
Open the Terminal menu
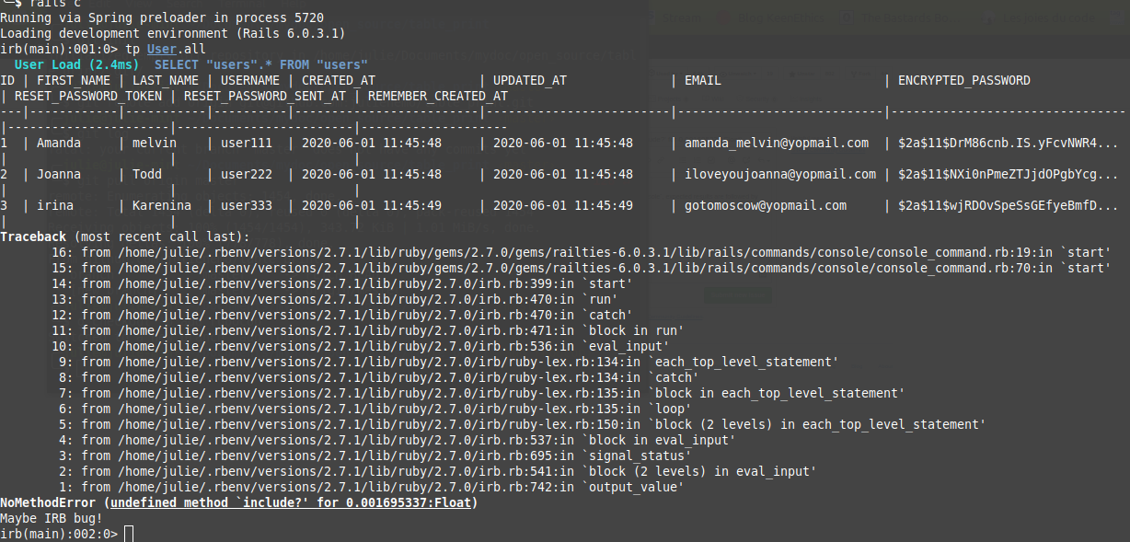[x=241, y=5]
